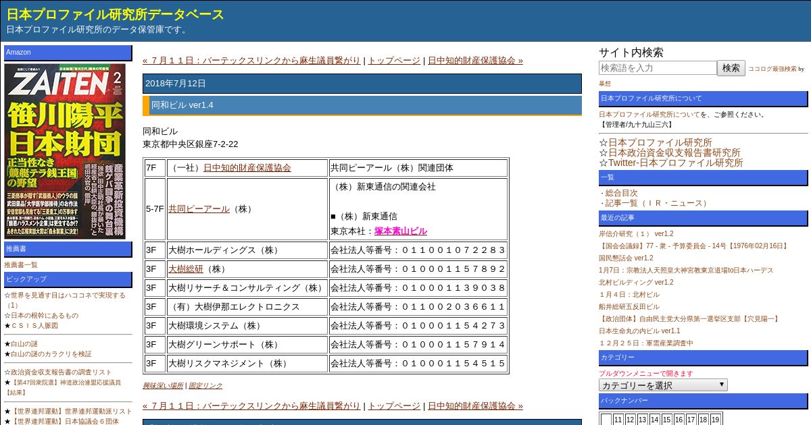Viewport: 811px width, 425px height.
Task: Click the blog title 日本プロファイル研究所データベース
Action: point(115,15)
